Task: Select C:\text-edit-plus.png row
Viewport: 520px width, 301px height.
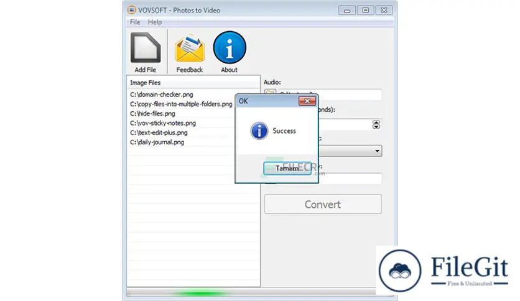Action: tap(159, 132)
